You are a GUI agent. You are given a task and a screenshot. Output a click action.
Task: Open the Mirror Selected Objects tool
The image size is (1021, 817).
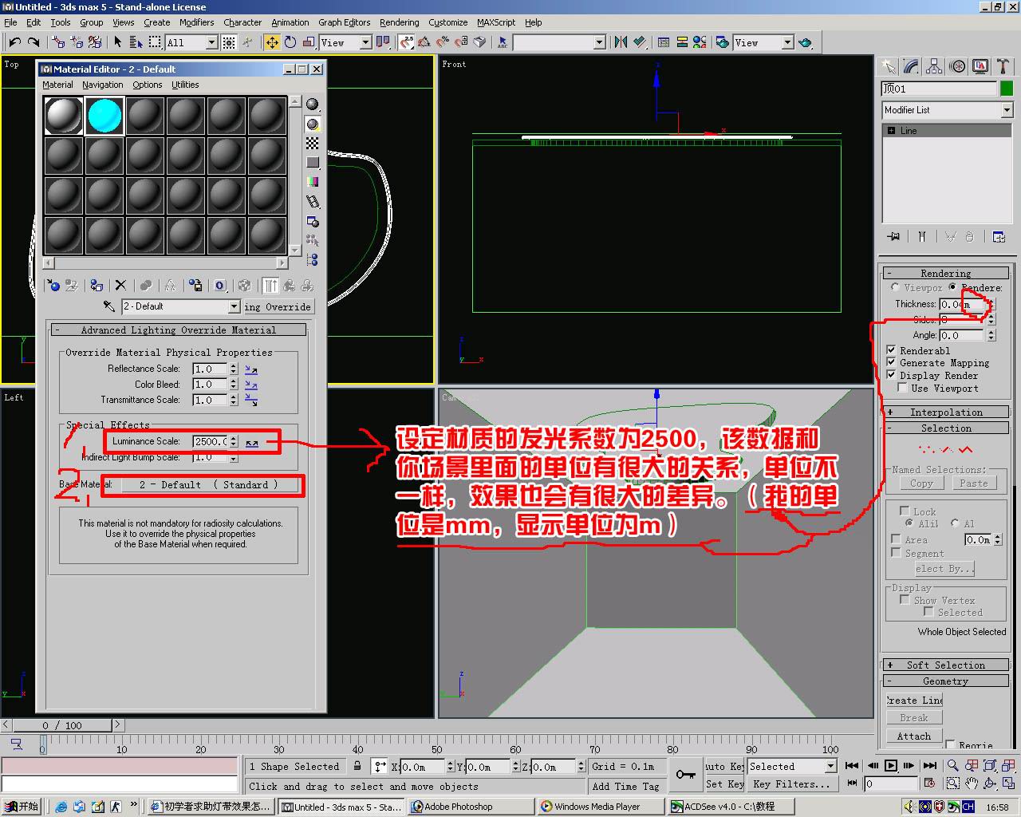[621, 42]
